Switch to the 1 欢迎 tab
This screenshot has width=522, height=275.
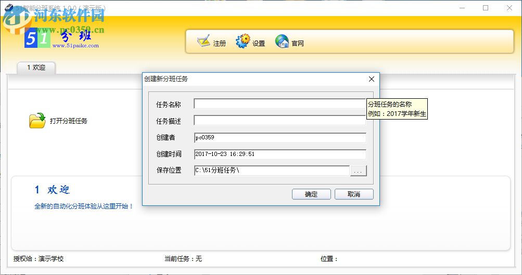(36, 68)
